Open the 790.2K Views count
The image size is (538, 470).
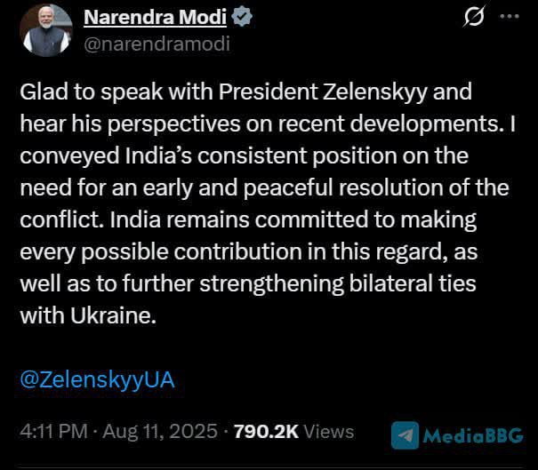tap(293, 431)
